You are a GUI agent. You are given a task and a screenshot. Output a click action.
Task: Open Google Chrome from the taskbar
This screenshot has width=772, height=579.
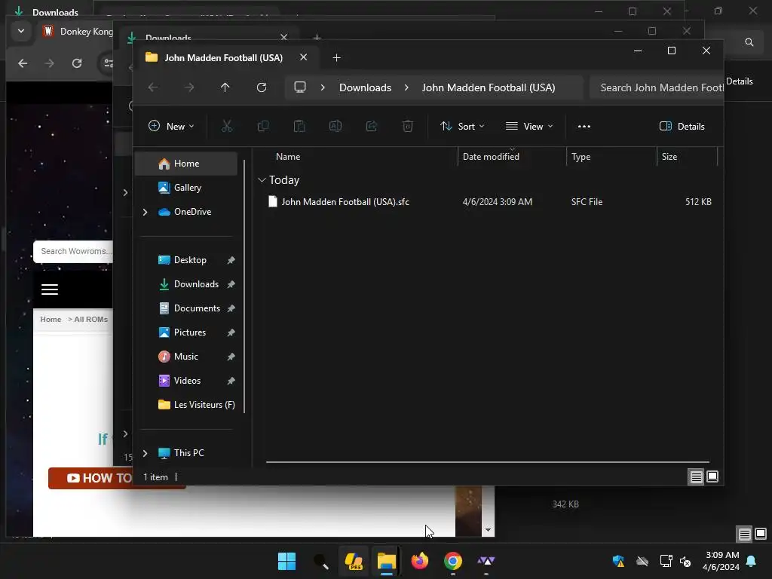(453, 561)
